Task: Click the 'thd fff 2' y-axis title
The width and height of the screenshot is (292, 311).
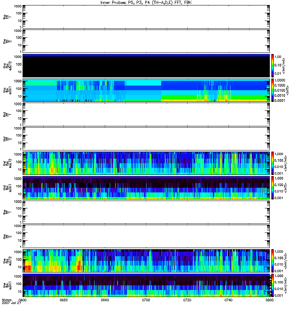Action: pyautogui.click(x=7, y=139)
